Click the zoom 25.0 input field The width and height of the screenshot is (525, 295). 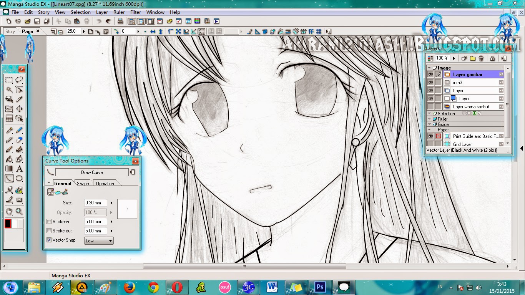click(x=74, y=31)
